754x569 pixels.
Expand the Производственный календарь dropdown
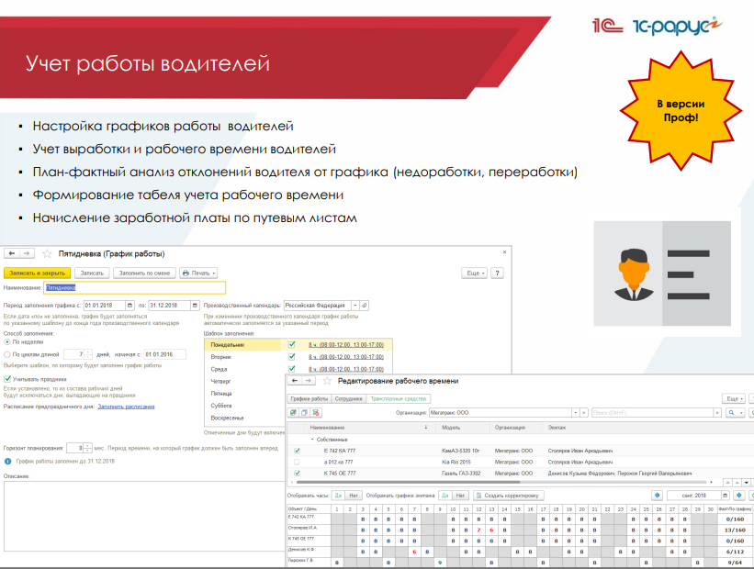click(x=355, y=305)
